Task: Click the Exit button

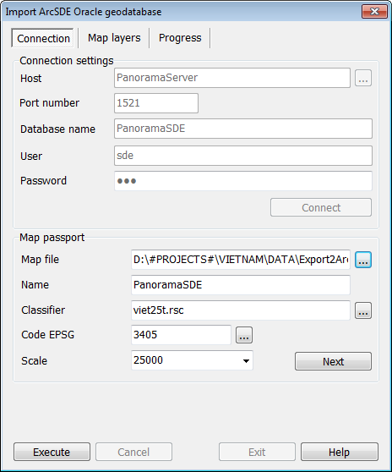Action: [257, 452]
